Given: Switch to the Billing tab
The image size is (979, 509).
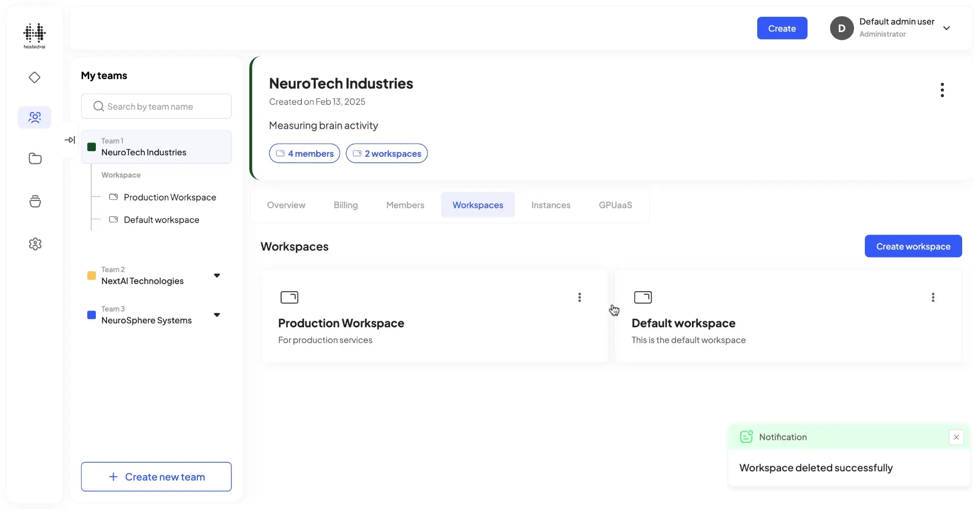Looking at the screenshot, I should (346, 205).
